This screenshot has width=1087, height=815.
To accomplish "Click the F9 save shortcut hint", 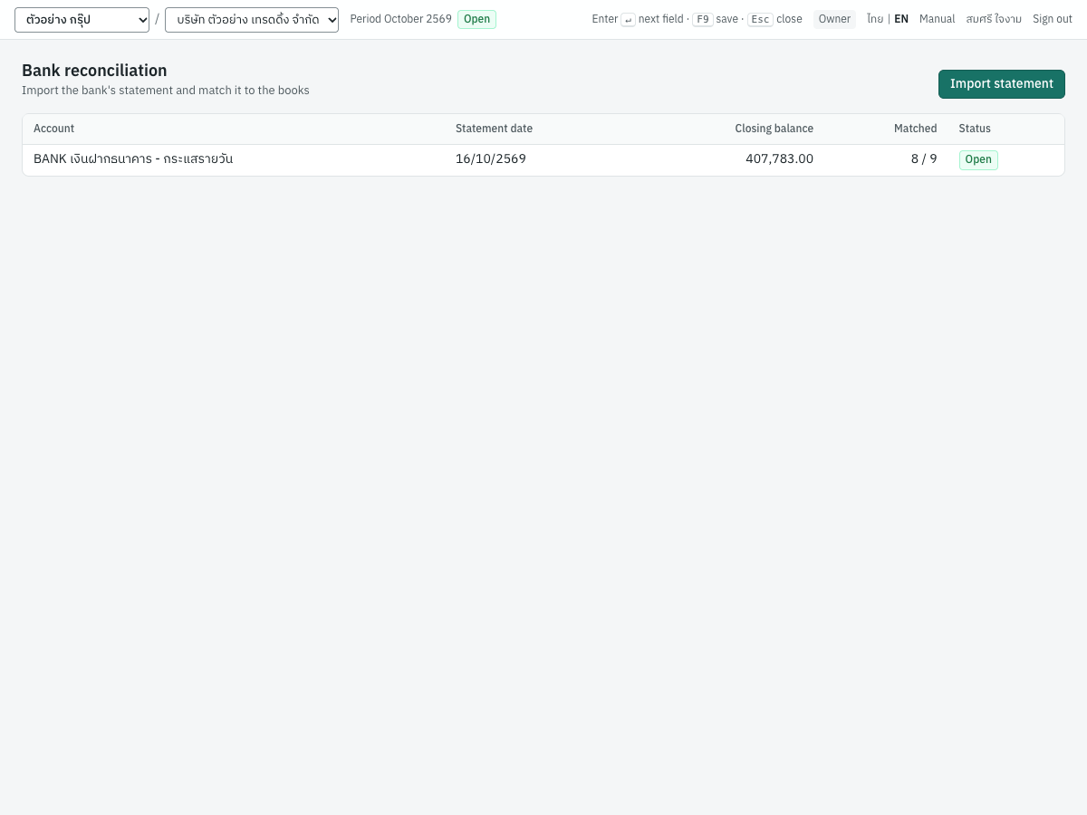I will 715,19.
